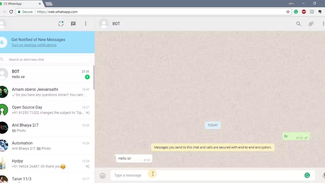Reload the page with refresh button
This screenshot has width=325, height=183.
pyautogui.click(x=11, y=12)
